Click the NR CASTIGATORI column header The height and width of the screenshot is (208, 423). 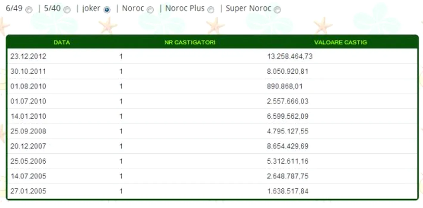point(190,42)
